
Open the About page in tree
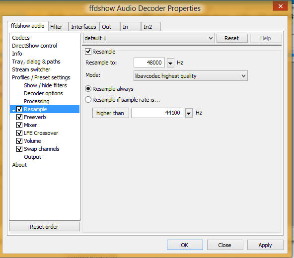pyautogui.click(x=19, y=165)
